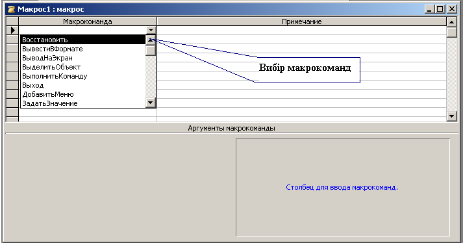Click the macro icon in the title bar

coord(12,9)
